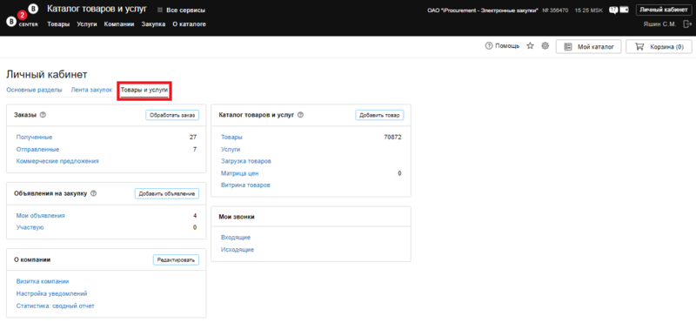This screenshot has width=696, height=323.
Task: Open Загрузка товаров link
Action: 246,161
